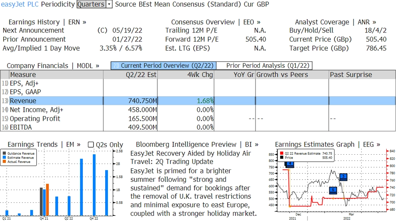This screenshot has width=396, height=222.
Task: Click the Price legend black swatch
Action: [x=282, y=157]
